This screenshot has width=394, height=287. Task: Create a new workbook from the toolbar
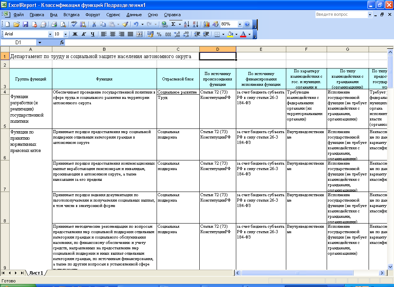tap(8, 24)
